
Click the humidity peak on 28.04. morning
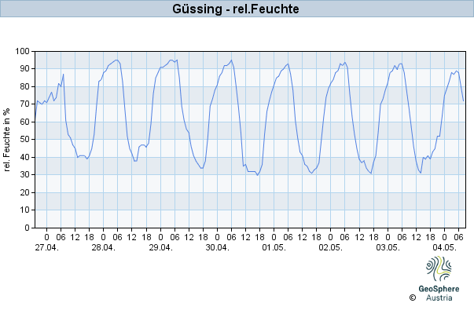(x=116, y=60)
